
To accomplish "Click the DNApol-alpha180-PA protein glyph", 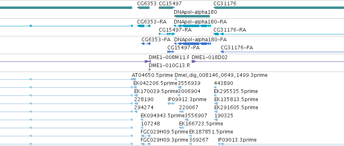I will (x=192, y=44).
